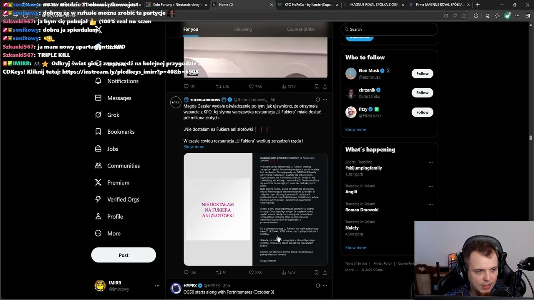View THEPOLANDNEWS post analytics (340K)
This screenshot has width=534, height=300.
point(288,272)
